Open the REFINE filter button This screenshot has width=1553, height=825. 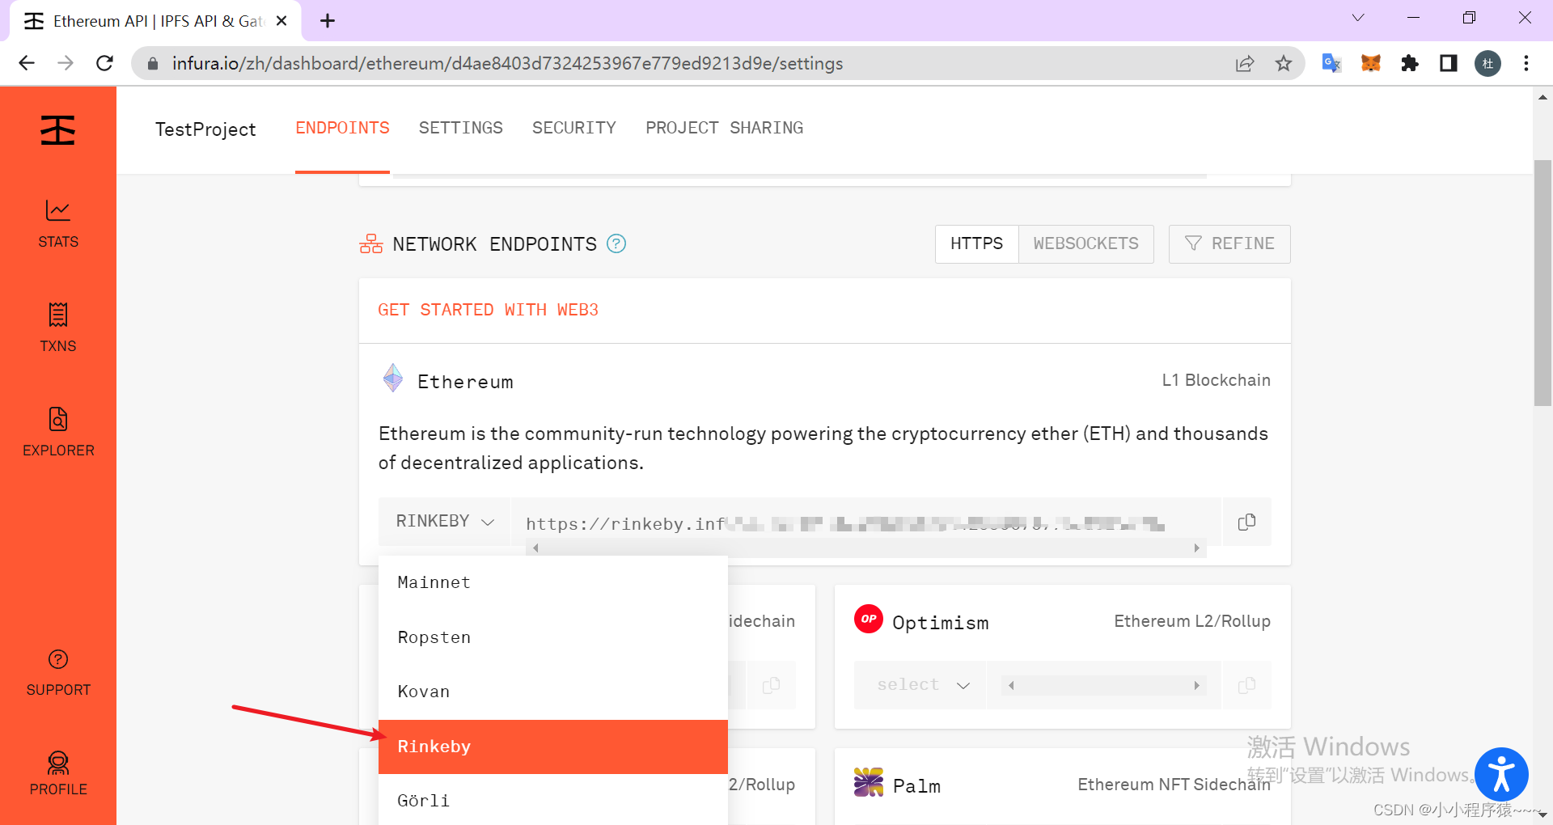[1229, 243]
